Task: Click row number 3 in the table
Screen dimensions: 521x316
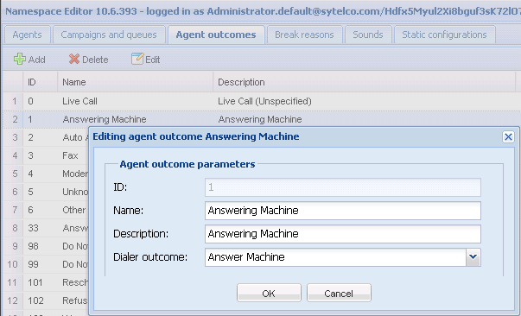Action: point(15,137)
